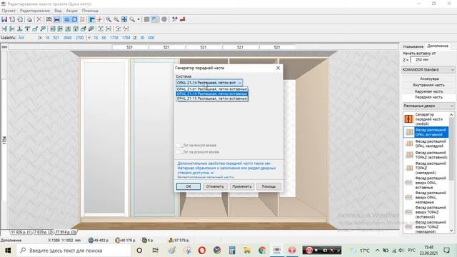Click the red cross axis icon
The image size is (457, 257).
coord(99,19)
